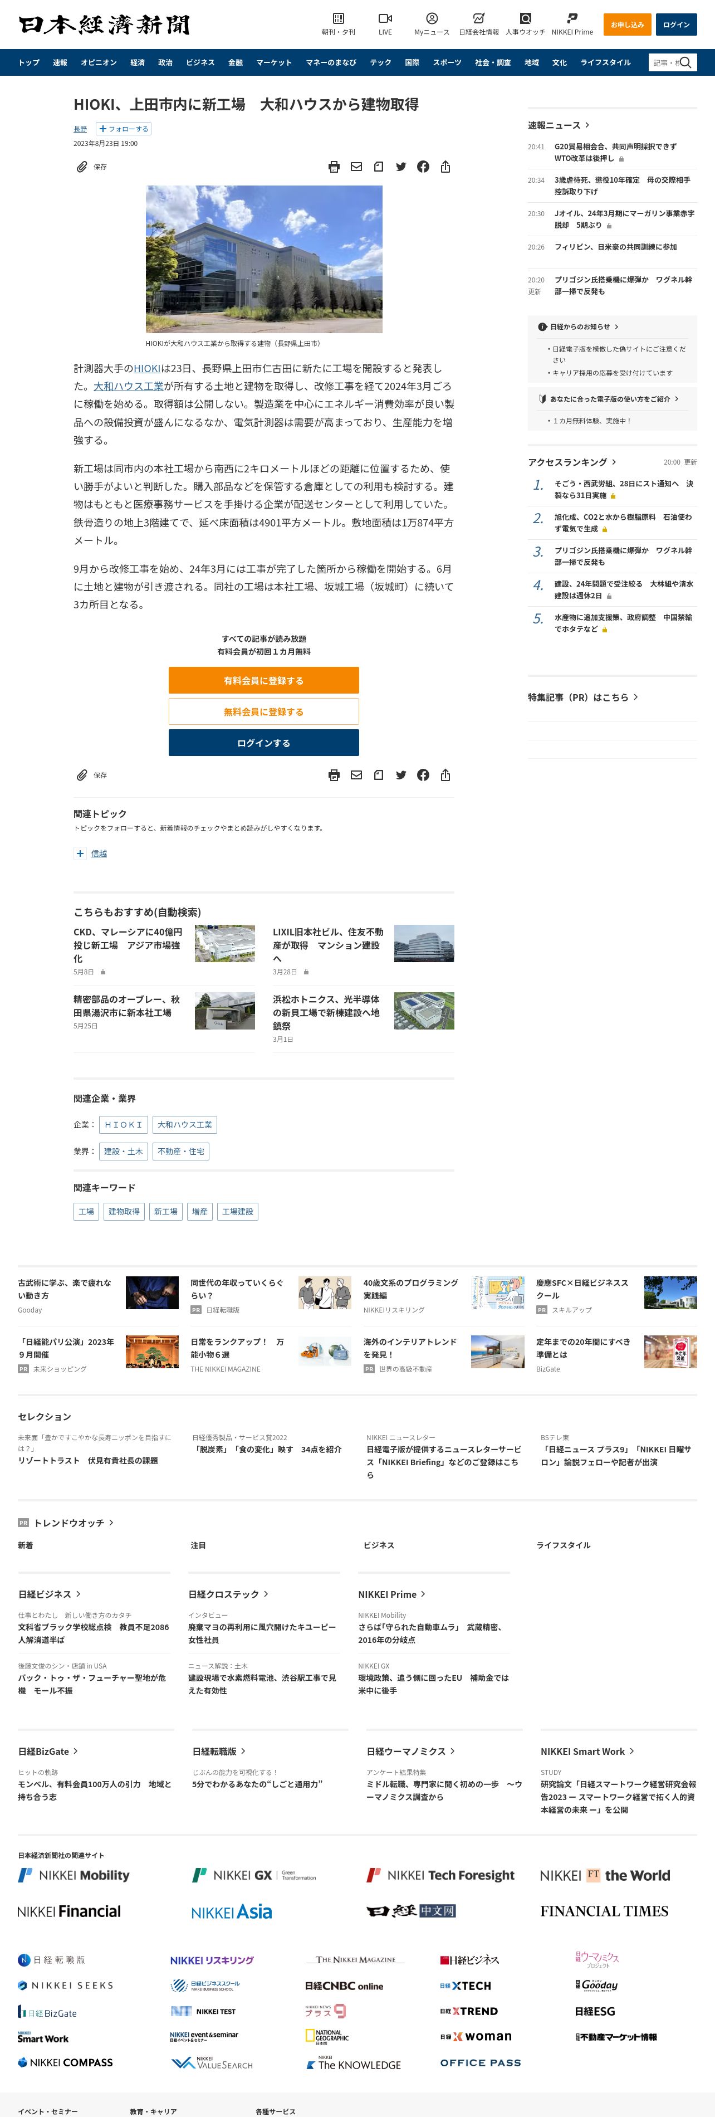Open the 長野 region link under the headline
715x2117 pixels.
pyautogui.click(x=80, y=129)
